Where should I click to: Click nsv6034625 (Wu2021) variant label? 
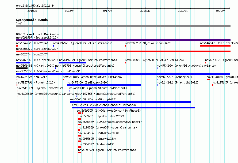pyautogui.click(x=32, y=77)
